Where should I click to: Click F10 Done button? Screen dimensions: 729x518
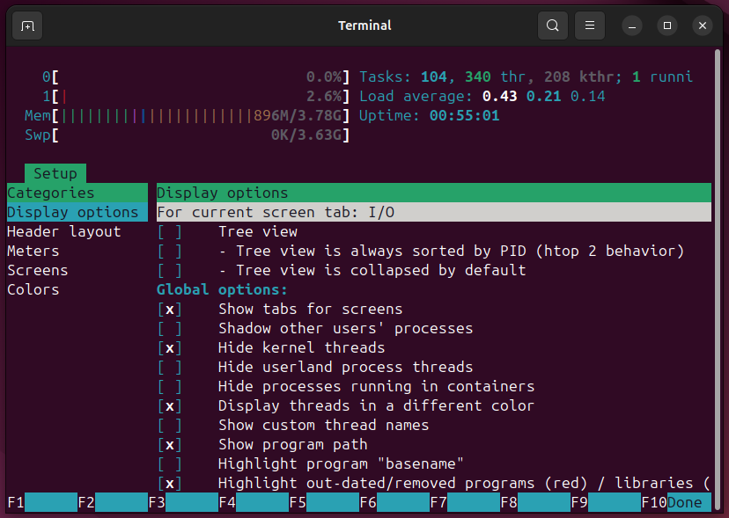pyautogui.click(x=676, y=502)
